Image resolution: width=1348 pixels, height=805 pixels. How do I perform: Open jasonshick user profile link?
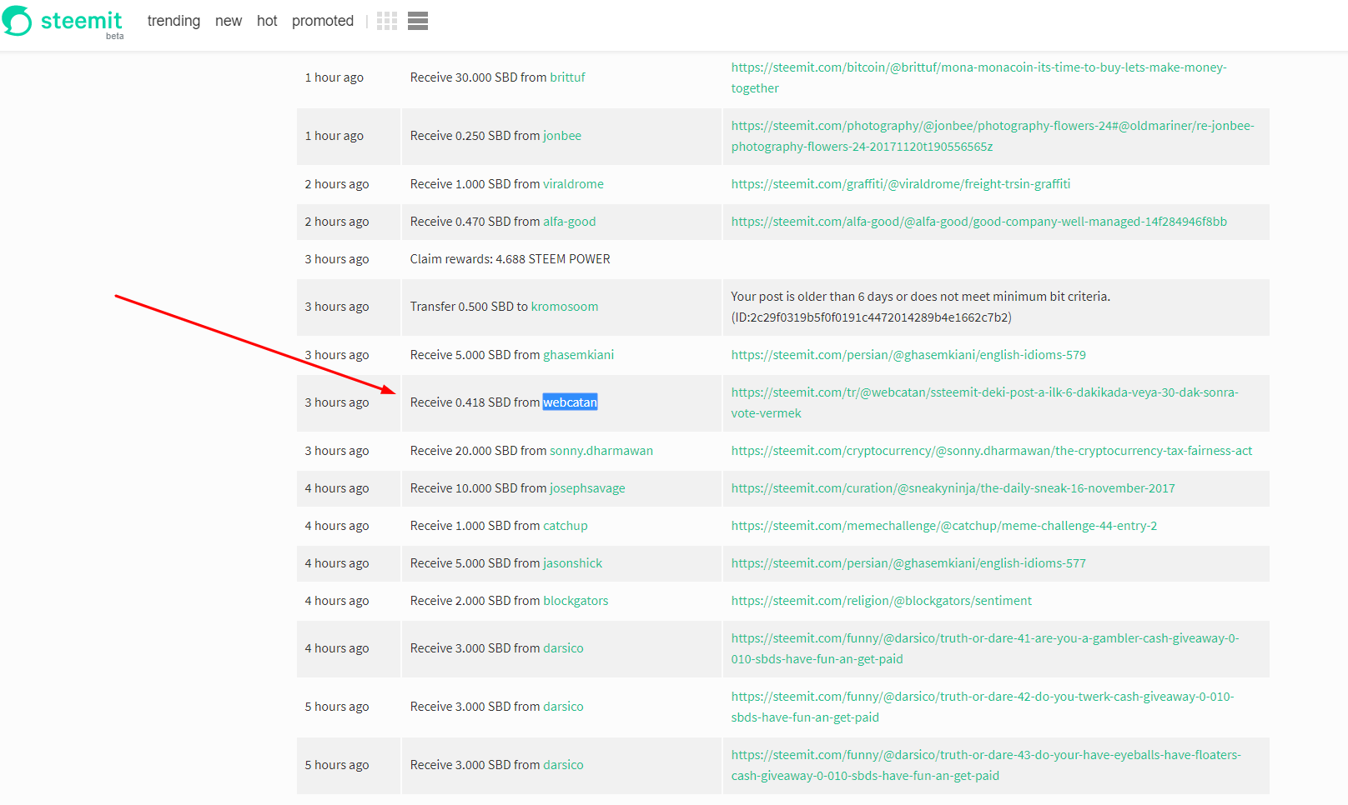tap(572, 563)
